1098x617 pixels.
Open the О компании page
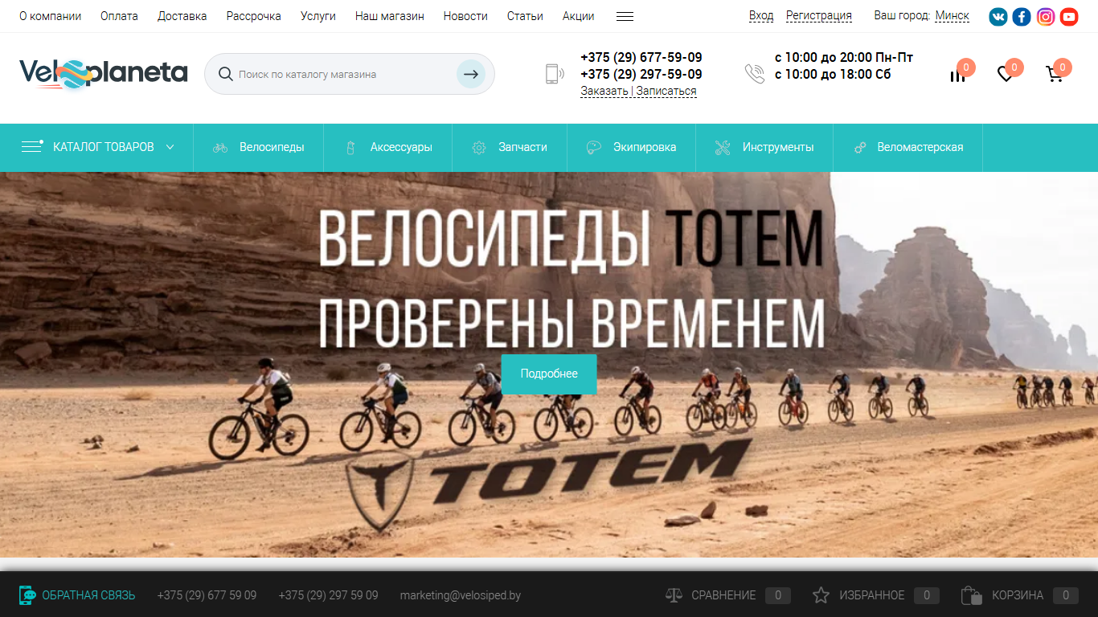click(50, 16)
